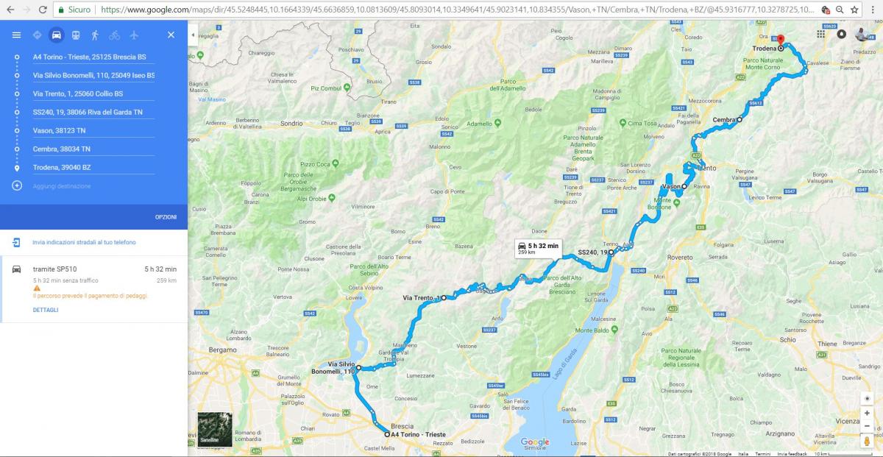
Task: Add a new destination with plus icon
Action: (x=17, y=185)
